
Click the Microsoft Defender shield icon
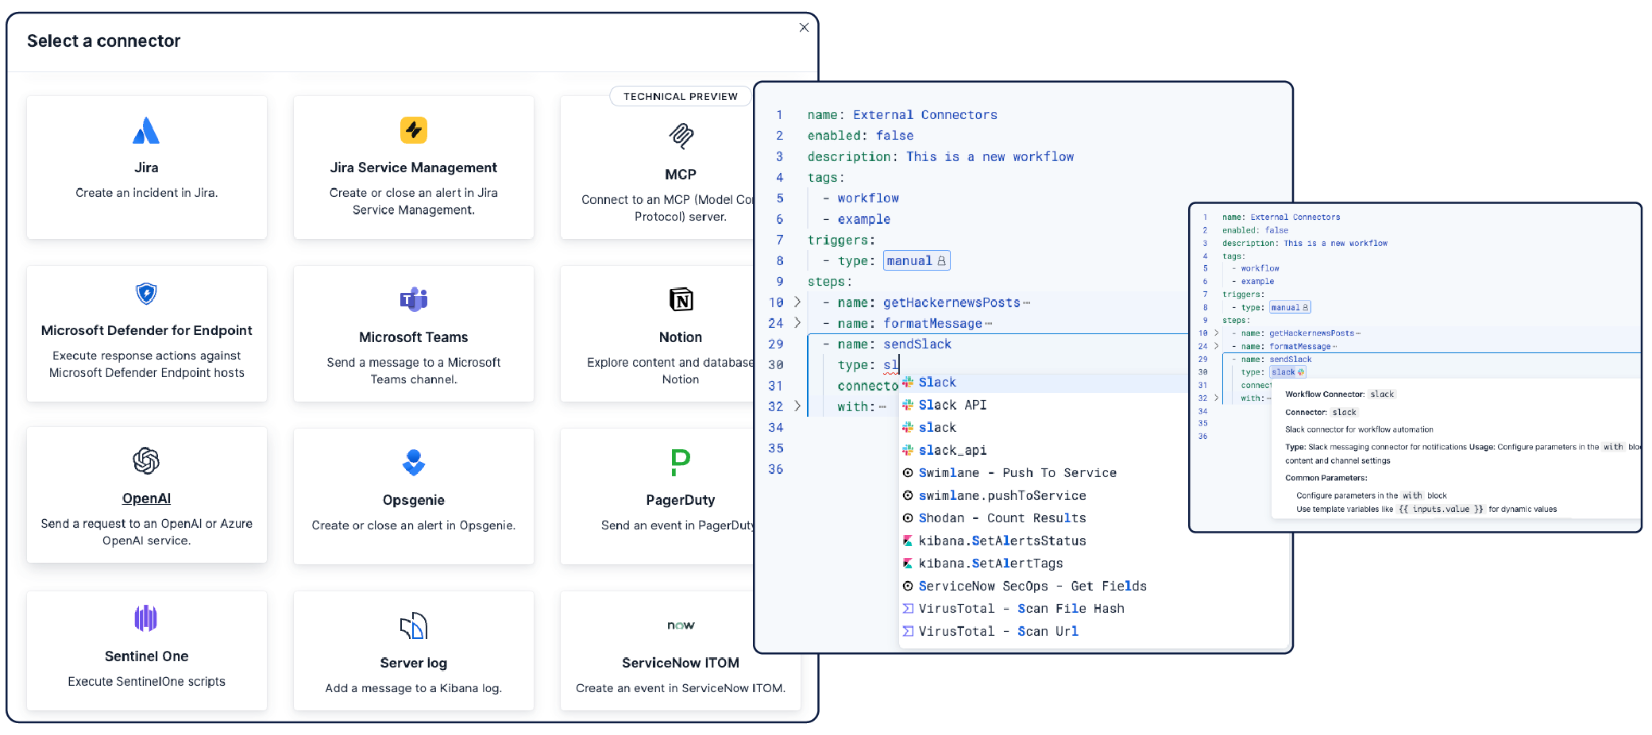[x=146, y=294]
